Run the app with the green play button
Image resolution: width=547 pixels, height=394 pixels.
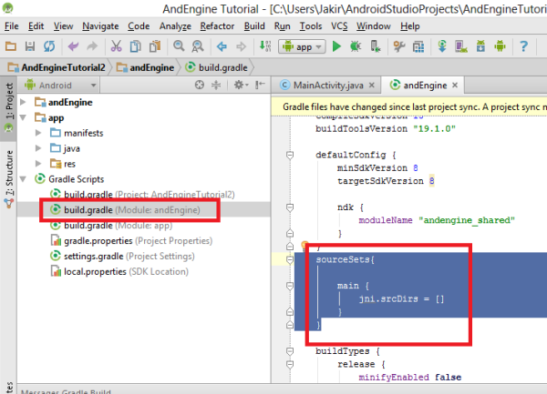click(336, 45)
